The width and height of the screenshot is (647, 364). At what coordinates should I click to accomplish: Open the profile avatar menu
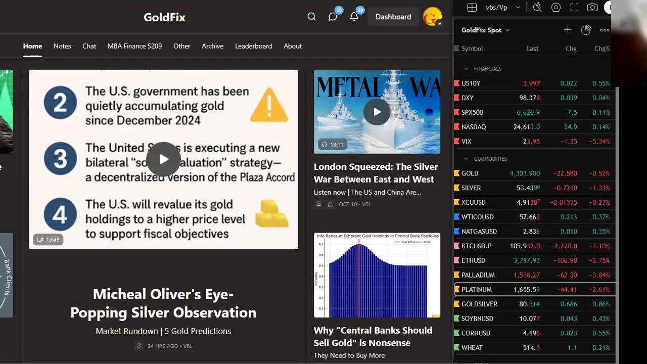click(433, 17)
